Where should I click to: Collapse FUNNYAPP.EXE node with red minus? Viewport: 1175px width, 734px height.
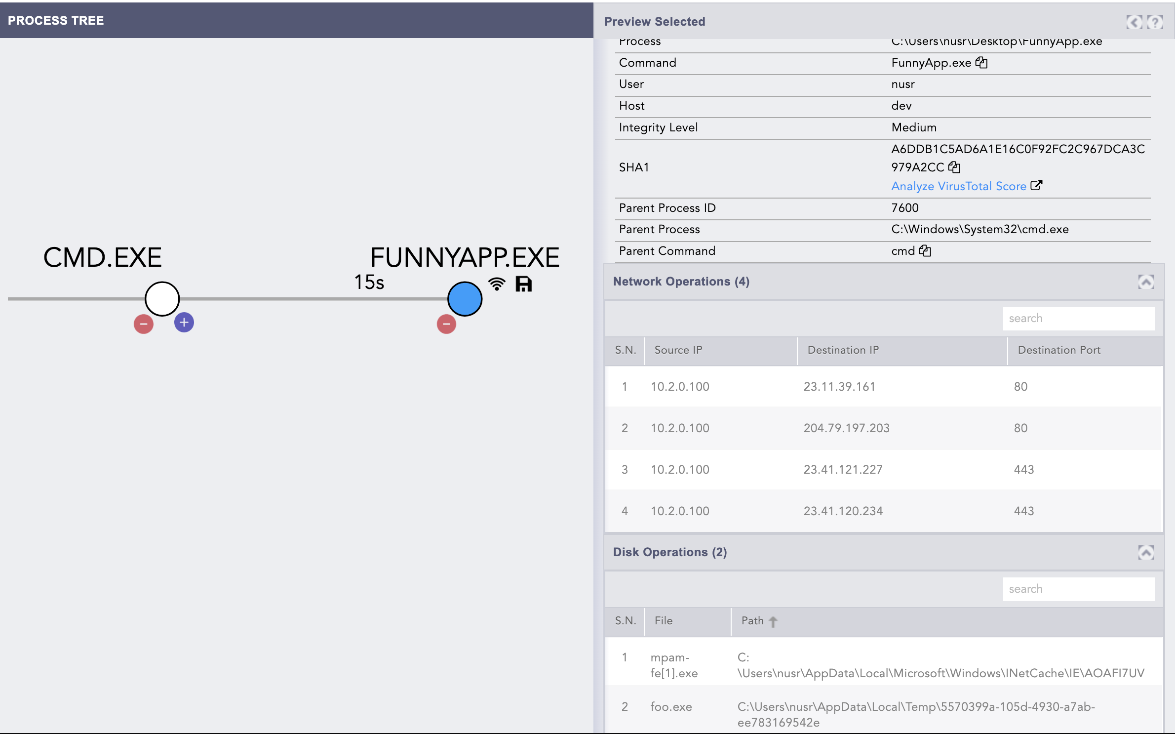click(x=446, y=324)
